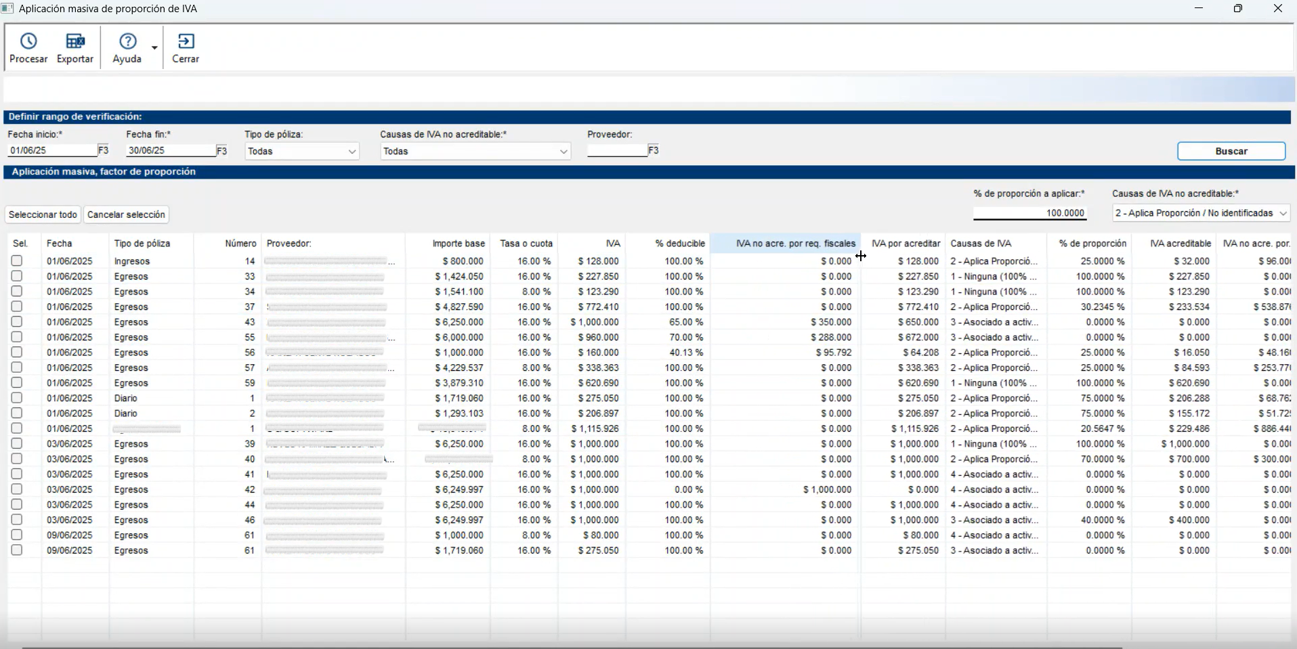Click the Seleccionar todo button
1297x649 pixels.
click(x=43, y=215)
